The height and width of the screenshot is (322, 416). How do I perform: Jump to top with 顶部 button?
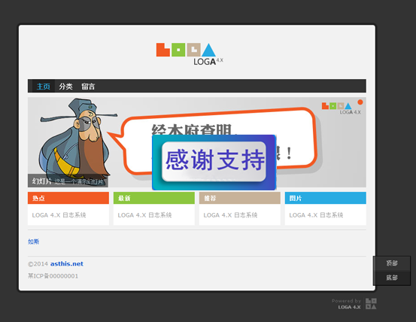[392, 263]
